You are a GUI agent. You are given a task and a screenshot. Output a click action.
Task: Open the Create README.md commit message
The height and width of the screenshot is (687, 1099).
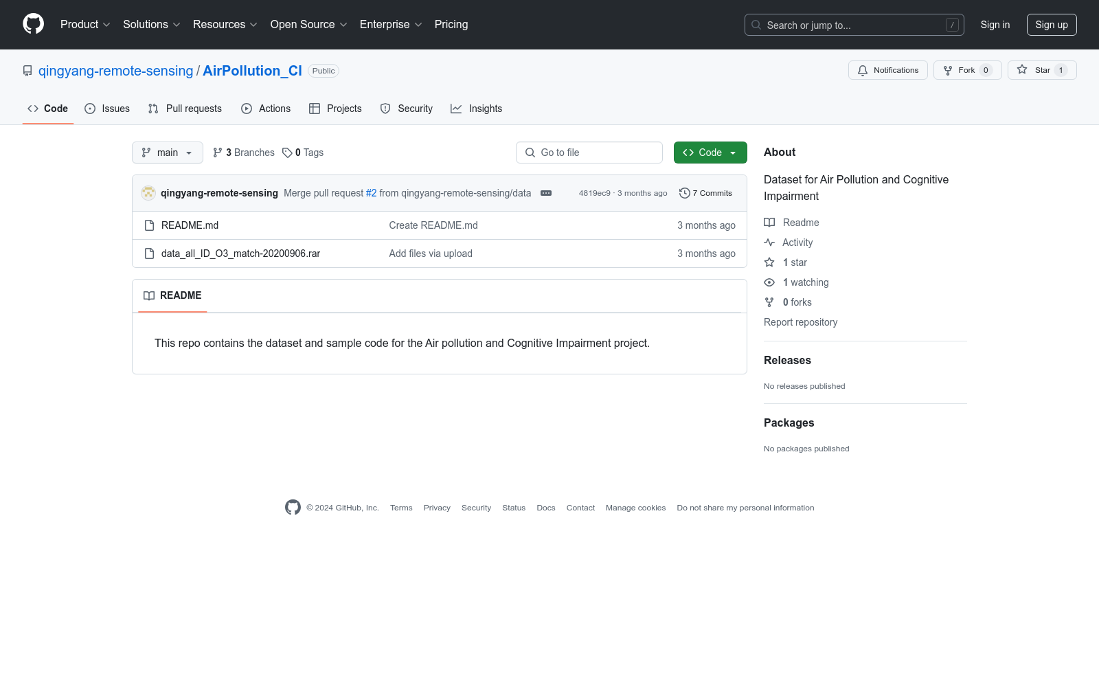click(x=433, y=225)
